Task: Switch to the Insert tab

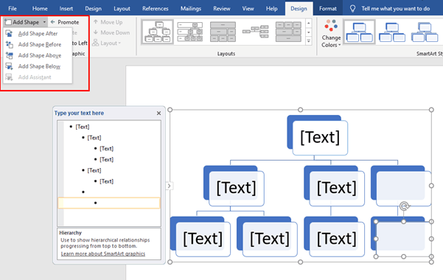Action: (66, 9)
